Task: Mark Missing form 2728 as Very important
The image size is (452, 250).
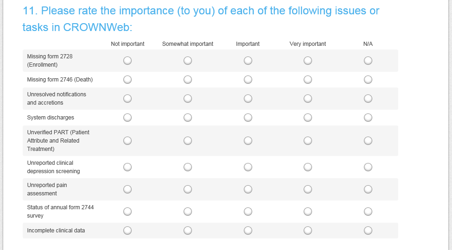Action: click(x=308, y=61)
